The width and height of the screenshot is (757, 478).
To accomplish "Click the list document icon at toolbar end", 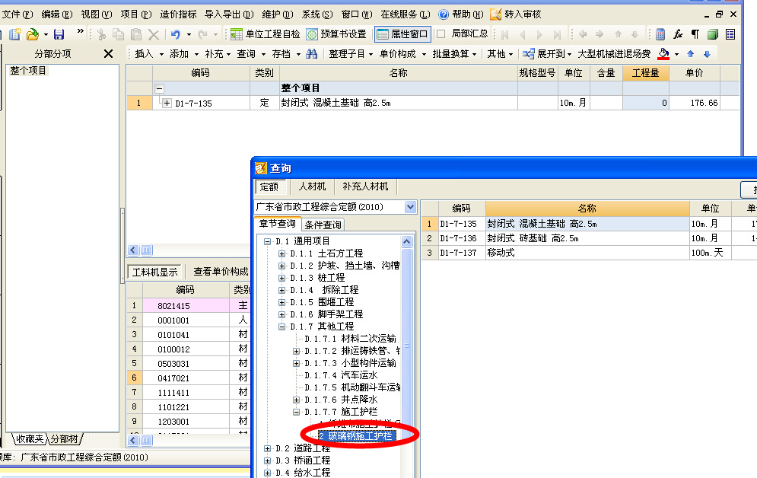I will click(730, 34).
